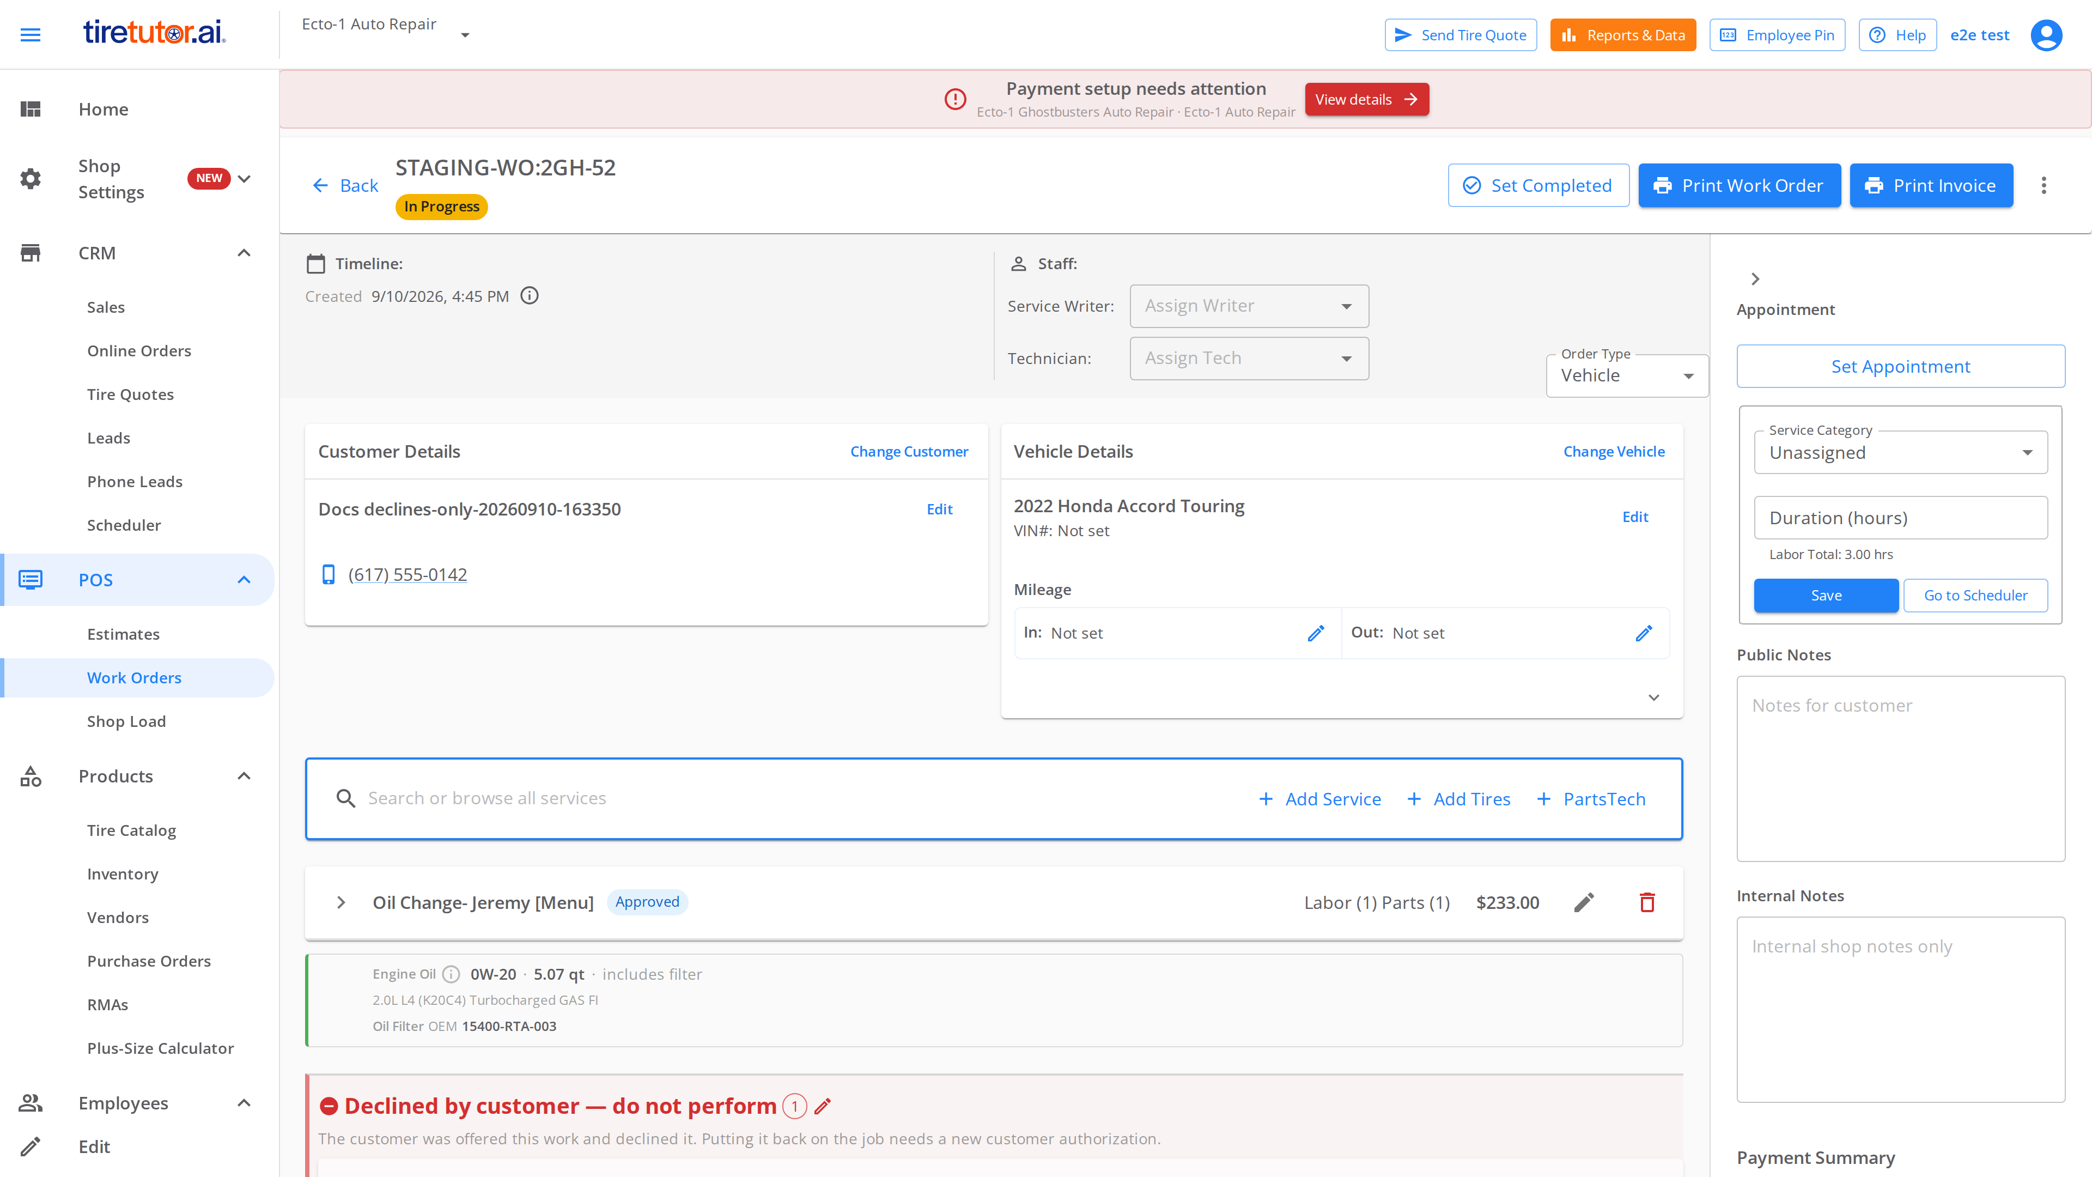
Task: Click the Edit pencil icon in sidebar
Action: 31,1146
